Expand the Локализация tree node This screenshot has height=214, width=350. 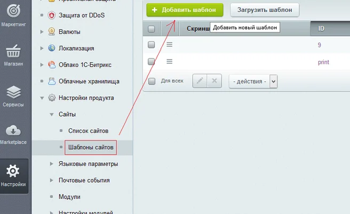tap(42, 48)
